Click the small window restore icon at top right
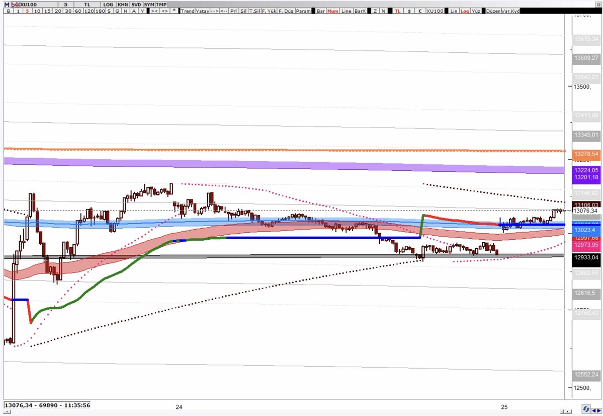603x416 pixels. pos(599,5)
